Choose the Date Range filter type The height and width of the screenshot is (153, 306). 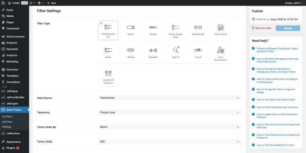pos(198,31)
